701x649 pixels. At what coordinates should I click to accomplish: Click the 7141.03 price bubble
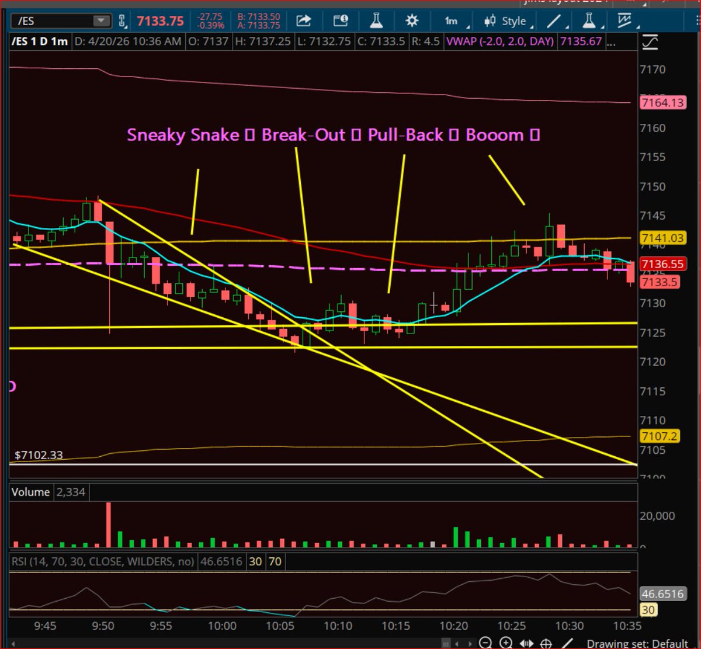coord(662,238)
